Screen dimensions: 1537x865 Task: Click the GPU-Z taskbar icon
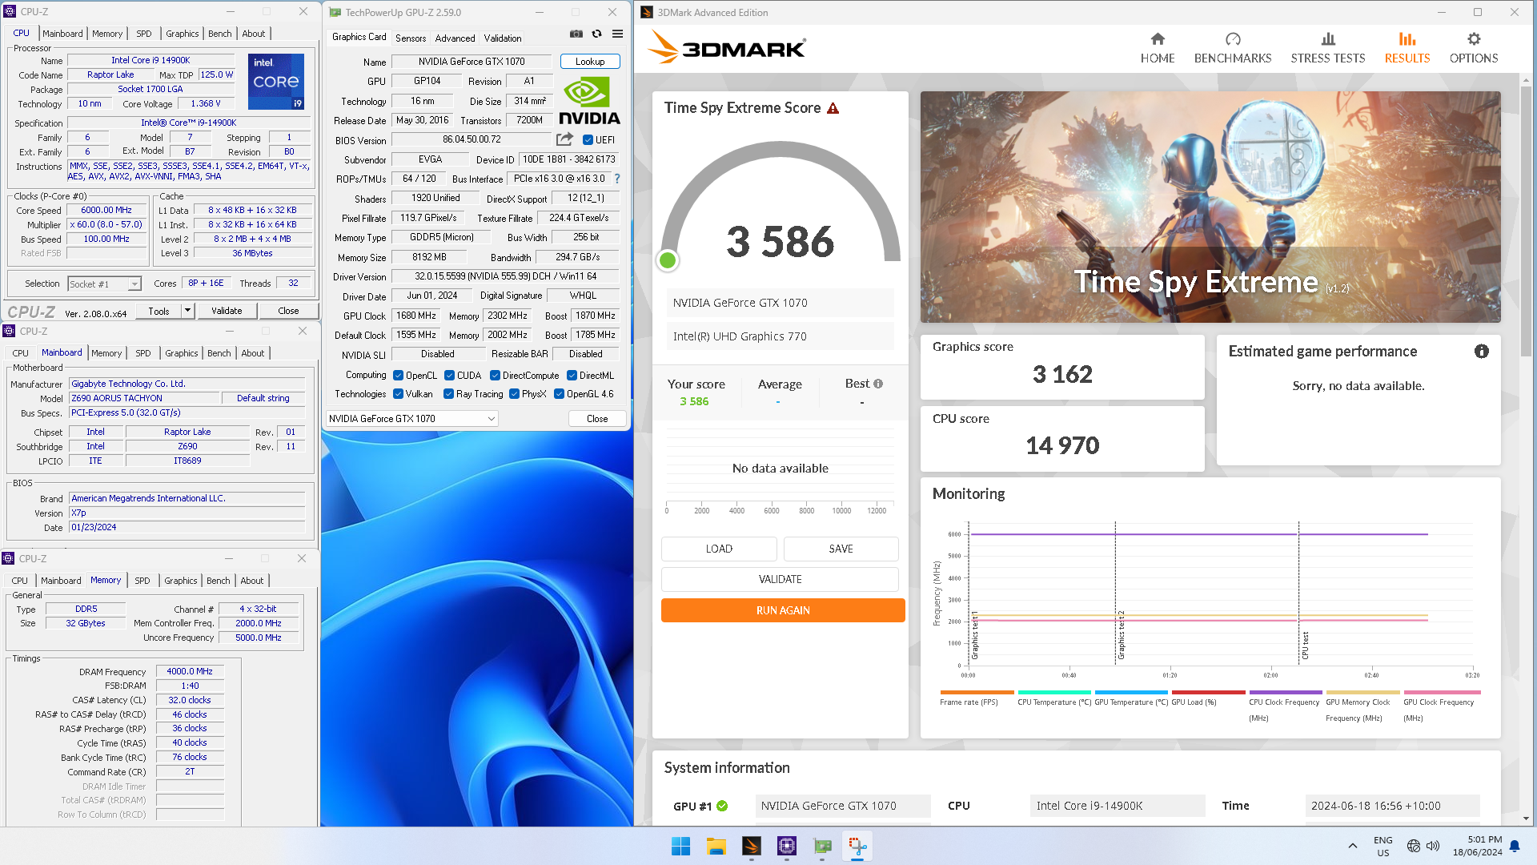click(x=822, y=846)
